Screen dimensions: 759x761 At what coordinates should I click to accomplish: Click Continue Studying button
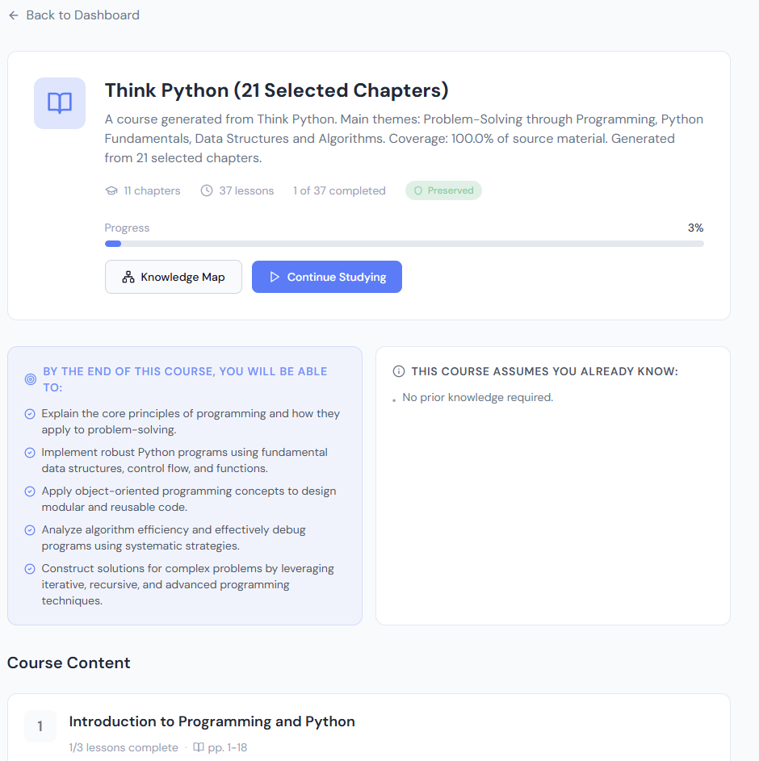tap(327, 277)
